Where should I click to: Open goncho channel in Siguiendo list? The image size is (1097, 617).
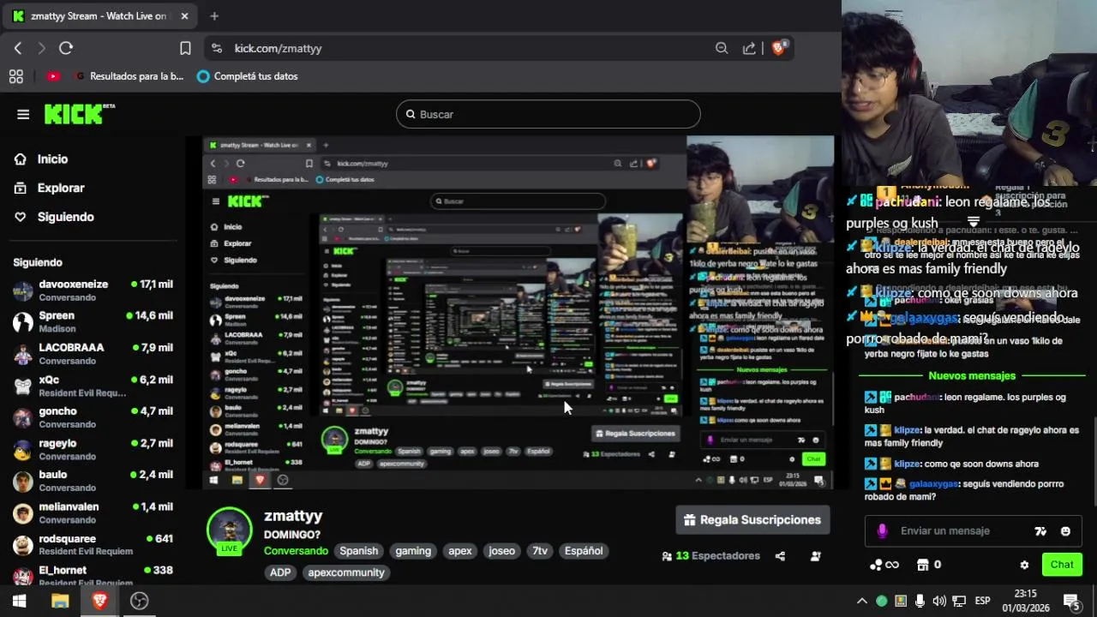click(x=93, y=417)
